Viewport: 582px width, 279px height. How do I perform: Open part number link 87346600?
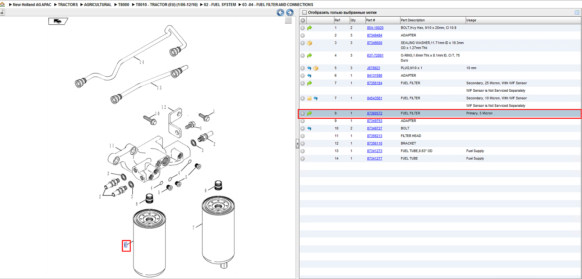pyautogui.click(x=374, y=43)
